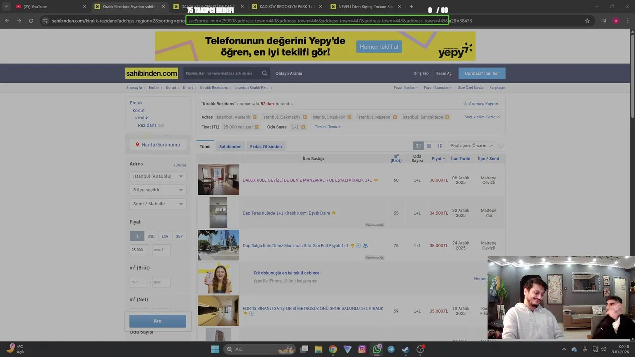Click the sahibinden.com logo
635x357 pixels.
[151, 73]
